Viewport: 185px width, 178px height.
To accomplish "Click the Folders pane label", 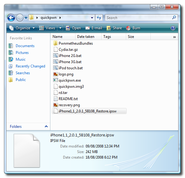I will (x=16, y=127).
